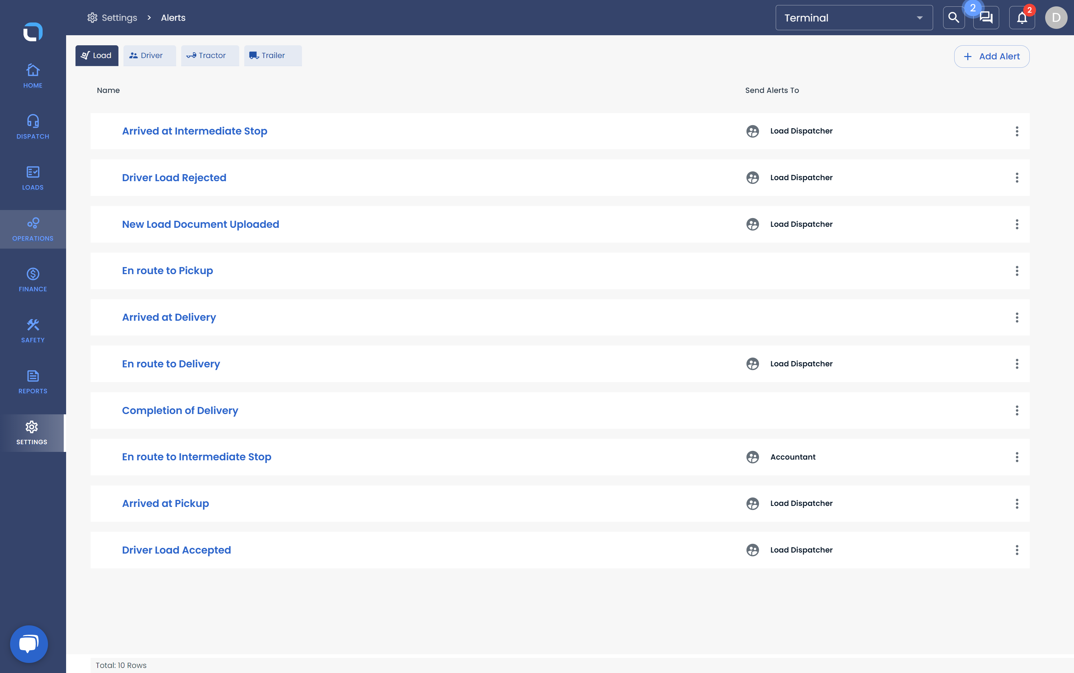
Task: Go back to Settings via breadcrumb
Action: pos(112,18)
